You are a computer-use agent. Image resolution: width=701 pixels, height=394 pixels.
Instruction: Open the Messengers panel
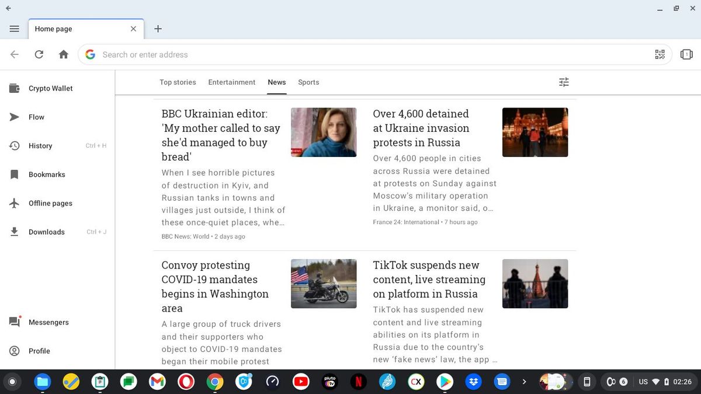pyautogui.click(x=48, y=322)
